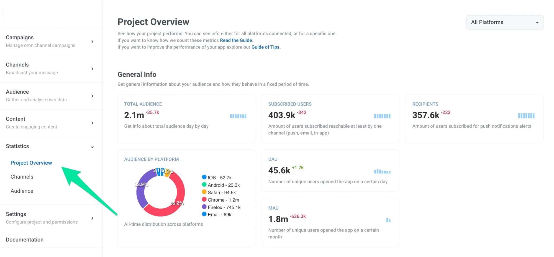Viewport: 554px width, 257px height.
Task: Select Project Overview under Statistics
Action: coord(31,163)
